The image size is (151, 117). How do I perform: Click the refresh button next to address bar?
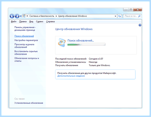[x=120, y=16]
